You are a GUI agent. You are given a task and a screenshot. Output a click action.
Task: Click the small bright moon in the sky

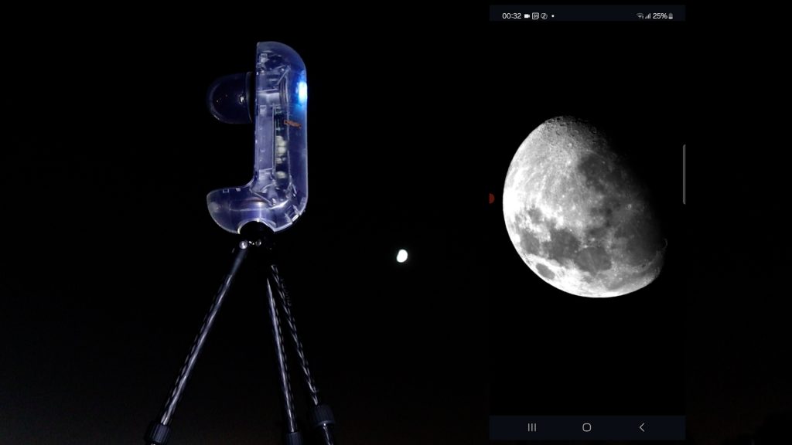coord(402,256)
